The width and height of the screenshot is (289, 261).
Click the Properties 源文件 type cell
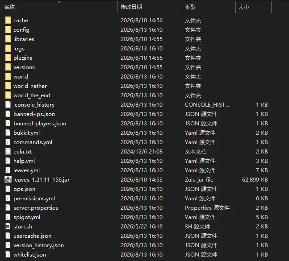[207, 208]
